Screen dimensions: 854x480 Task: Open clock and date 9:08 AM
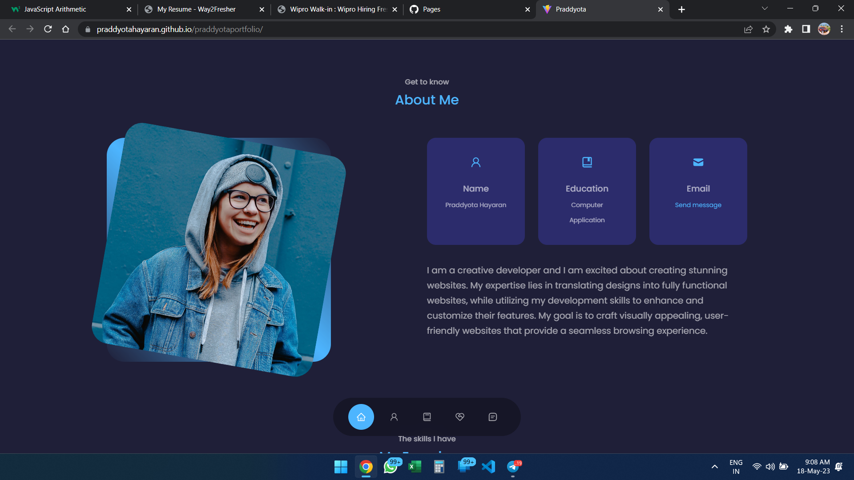pos(814,467)
